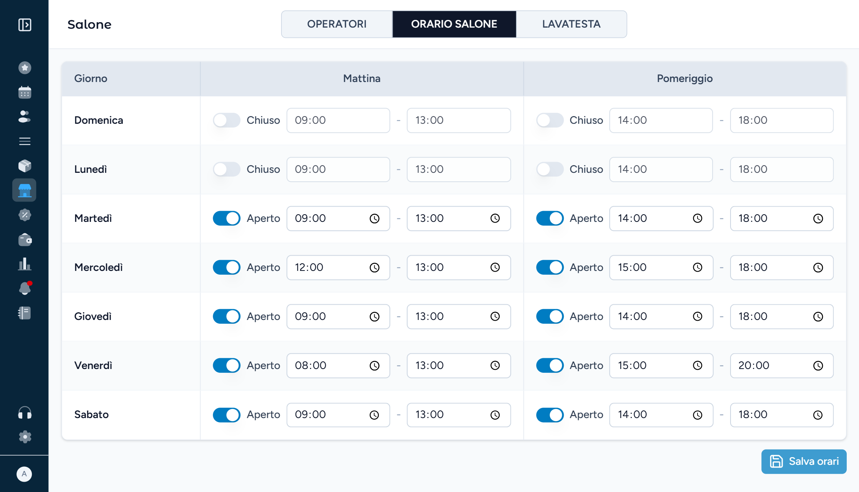
Task: Open the statistics bar chart icon
Action: 25,264
